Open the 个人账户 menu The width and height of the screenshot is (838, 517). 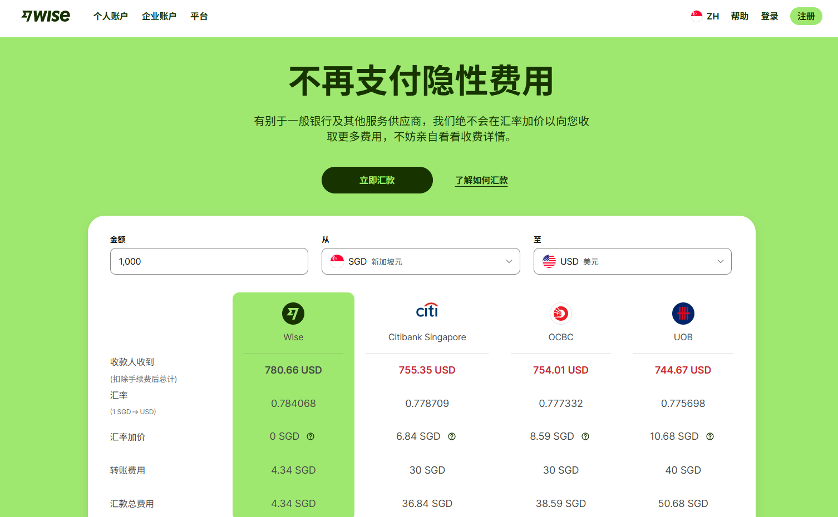[x=110, y=16]
